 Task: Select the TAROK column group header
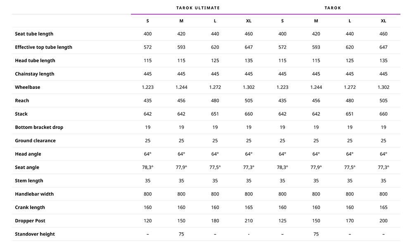[332, 8]
